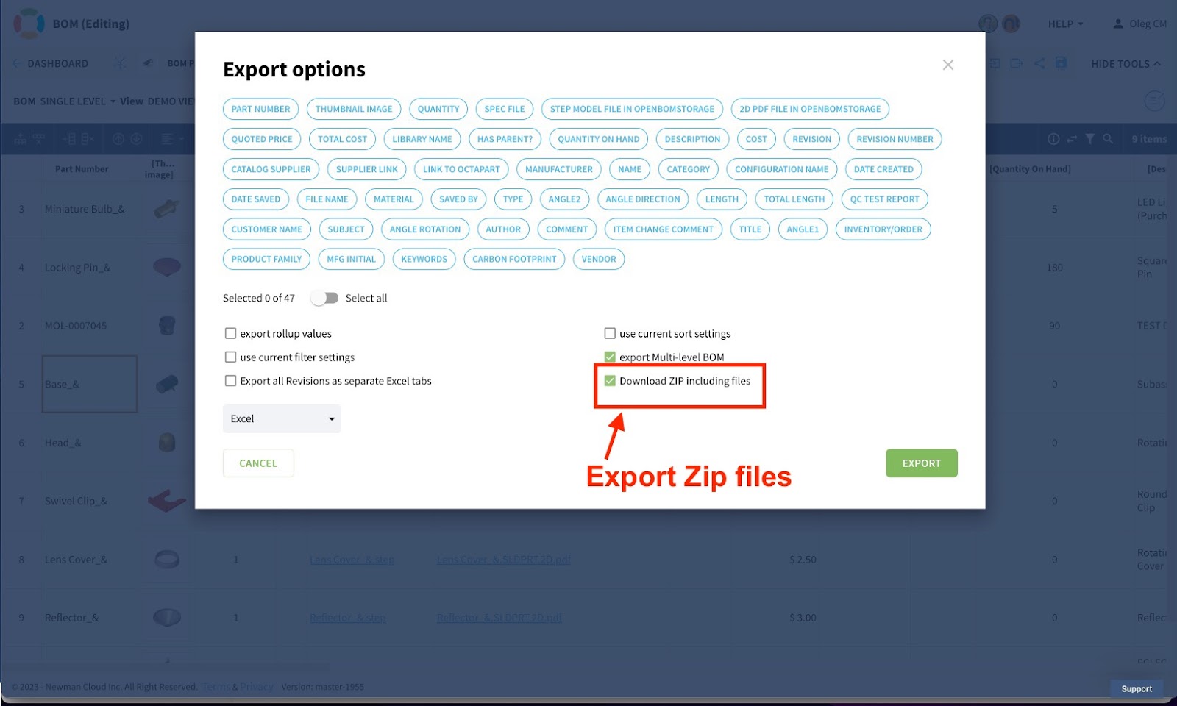Open the Terms link in footer
Viewport: 1177px width, 706px height.
[x=216, y=687]
